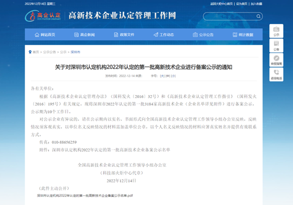Open the 咨询电话 phone icon
The width and height of the screenshot is (293, 205).
point(276,74)
